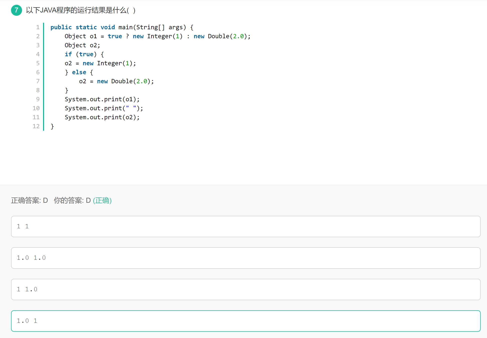This screenshot has width=487, height=338.
Task: Click the question title '以下JAVA程序的运行结果是什么'
Action: [x=81, y=10]
